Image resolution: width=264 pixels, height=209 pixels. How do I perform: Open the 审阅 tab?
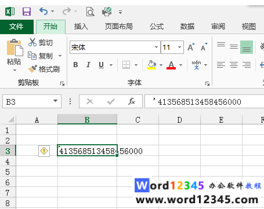218,27
